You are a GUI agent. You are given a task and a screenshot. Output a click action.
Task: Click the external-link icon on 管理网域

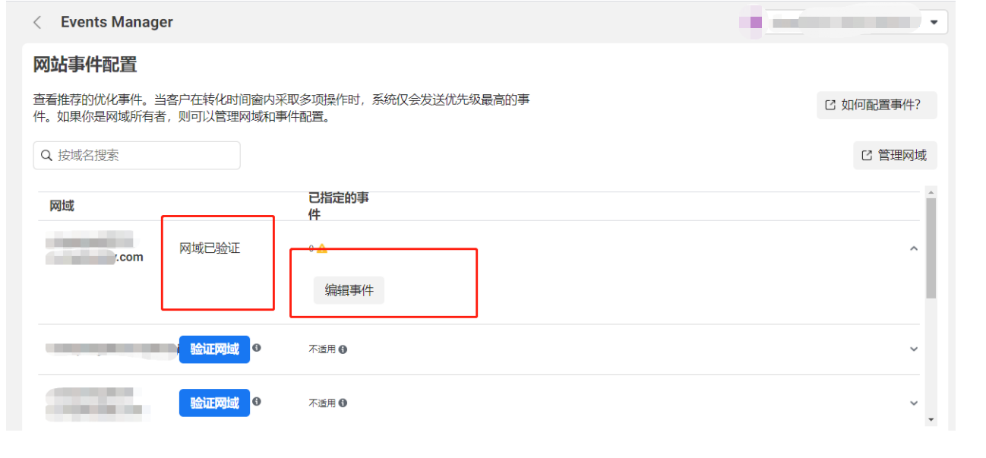click(x=866, y=155)
